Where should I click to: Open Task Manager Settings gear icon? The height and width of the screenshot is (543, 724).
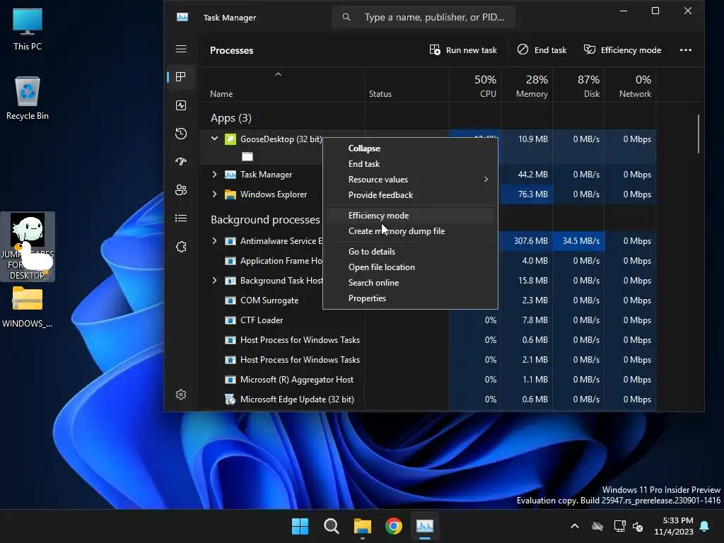[x=181, y=395]
